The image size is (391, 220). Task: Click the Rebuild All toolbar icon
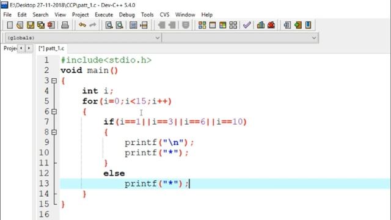[x=233, y=25]
